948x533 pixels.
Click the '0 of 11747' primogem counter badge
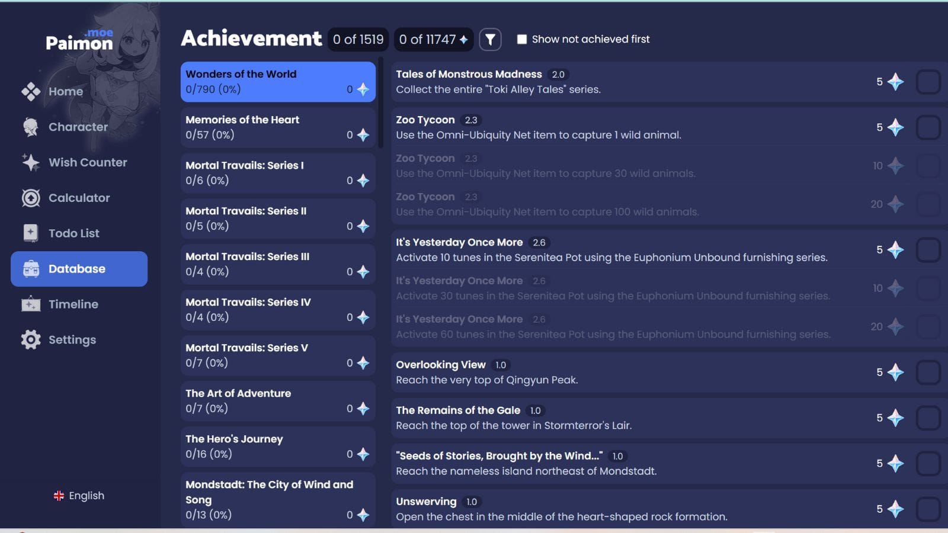click(x=433, y=39)
